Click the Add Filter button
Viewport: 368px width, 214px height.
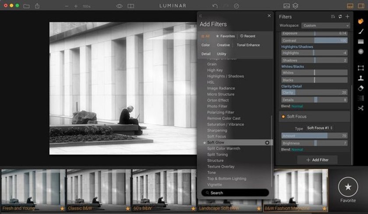coord(317,160)
